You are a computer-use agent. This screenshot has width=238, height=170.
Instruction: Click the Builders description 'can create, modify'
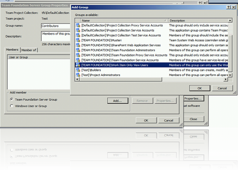tap(199, 70)
